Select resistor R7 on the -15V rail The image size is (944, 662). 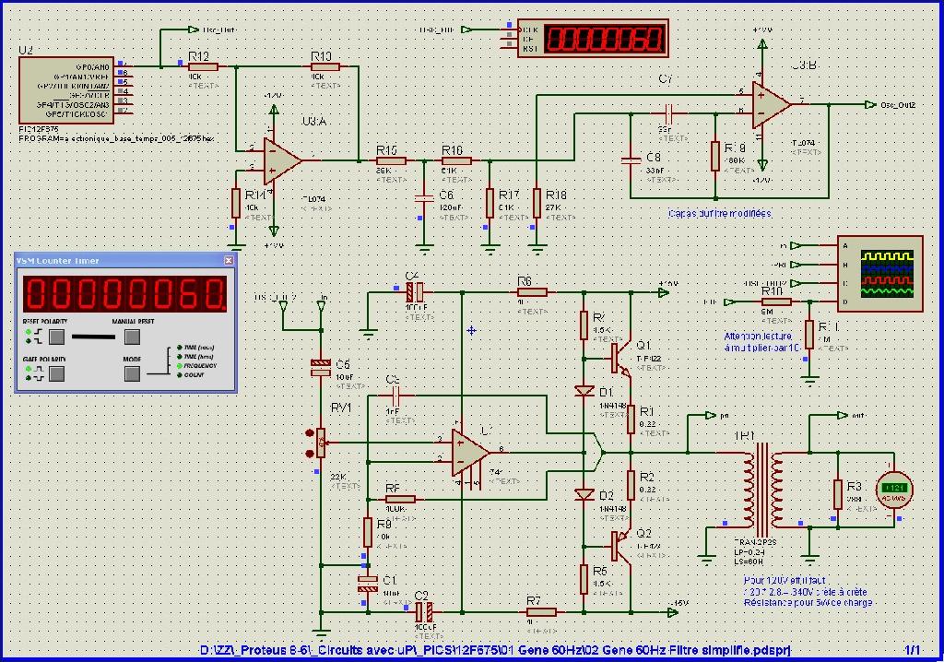[x=540, y=612]
